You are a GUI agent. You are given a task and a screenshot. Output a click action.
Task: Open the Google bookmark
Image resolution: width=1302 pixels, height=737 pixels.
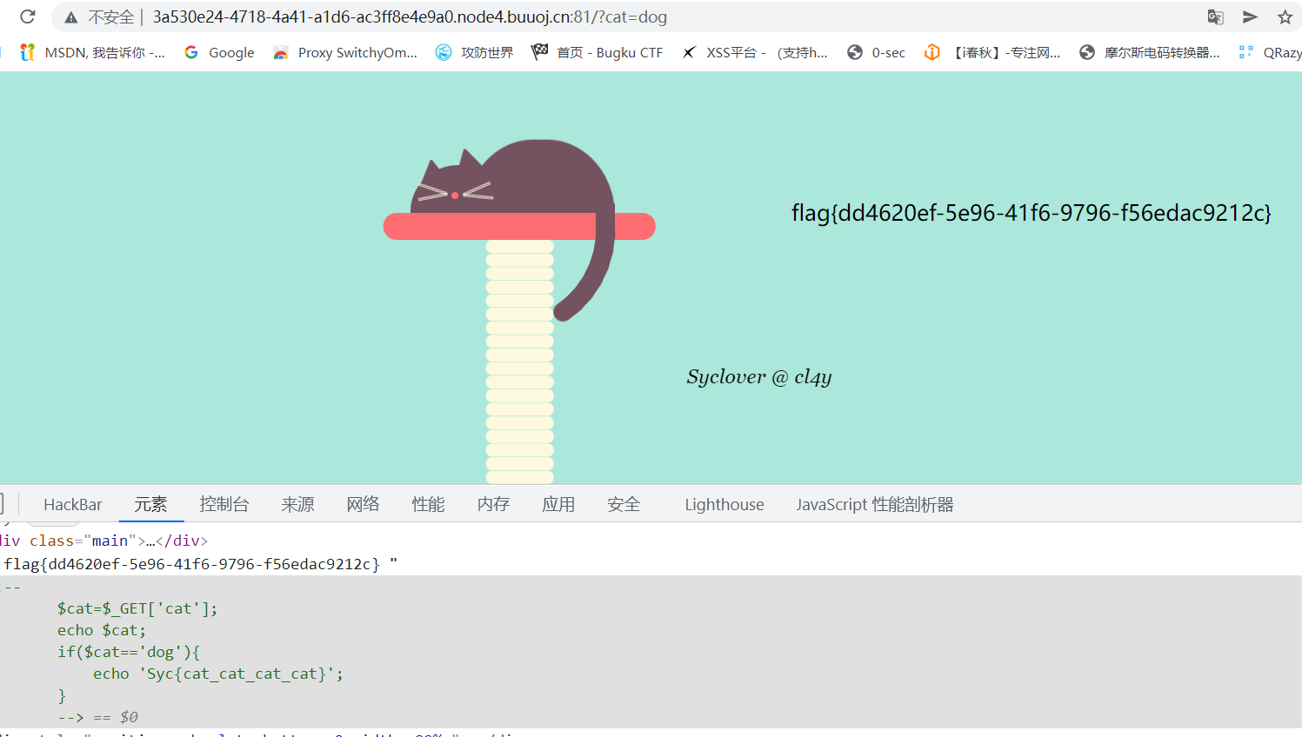click(x=220, y=52)
